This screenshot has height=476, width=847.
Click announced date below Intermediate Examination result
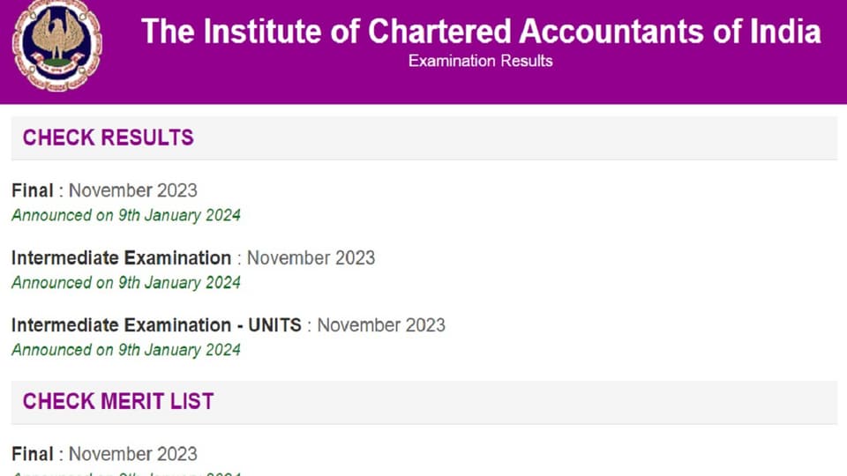point(126,283)
